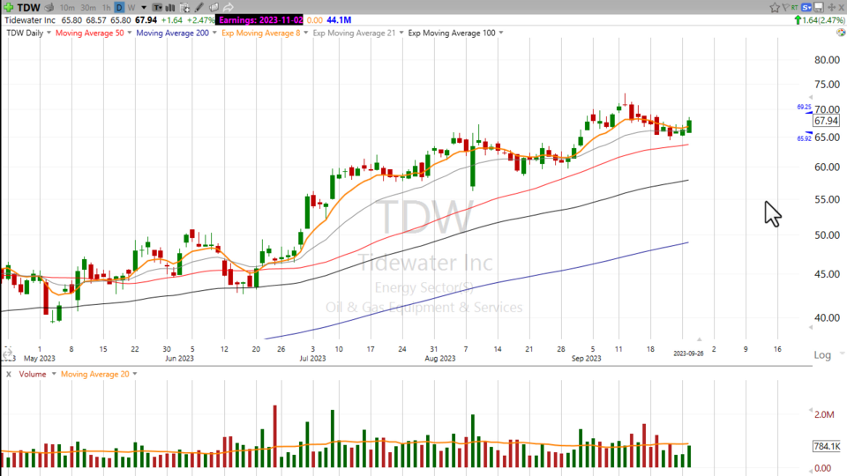847x476 pixels.
Task: Click the Sep 2023 date axis label
Action: click(x=586, y=359)
